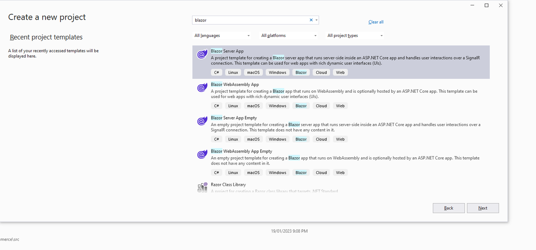This screenshot has height=250, width=536.
Task: Click Windows tag under Blazor Server App Empty
Action: [277, 139]
